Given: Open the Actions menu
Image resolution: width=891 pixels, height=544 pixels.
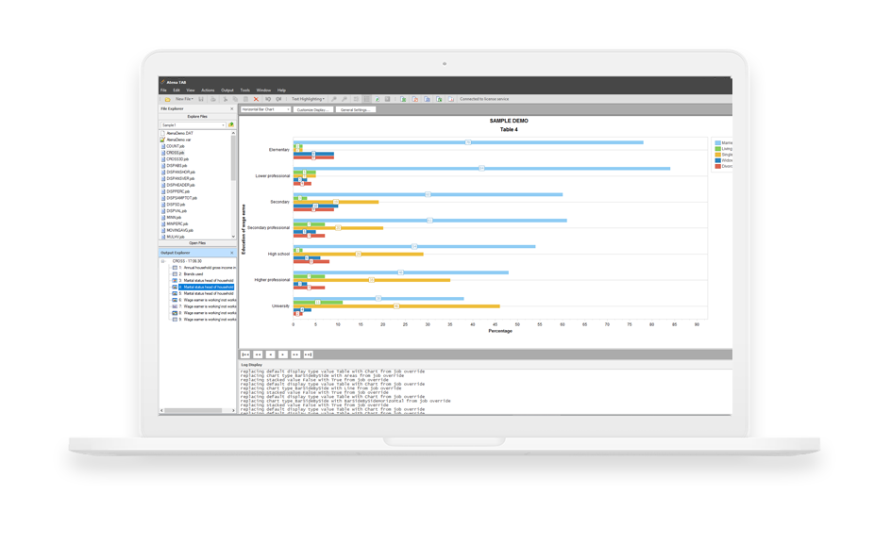Looking at the screenshot, I should click(207, 90).
